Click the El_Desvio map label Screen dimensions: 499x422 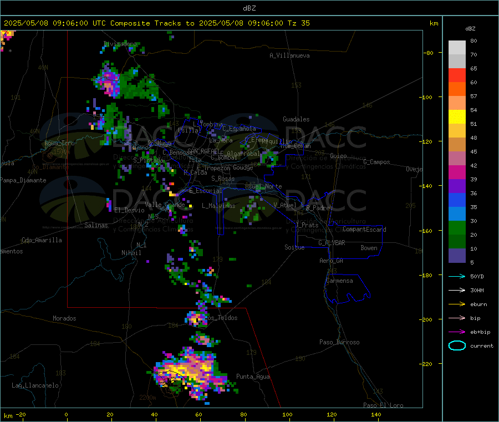(x=129, y=210)
